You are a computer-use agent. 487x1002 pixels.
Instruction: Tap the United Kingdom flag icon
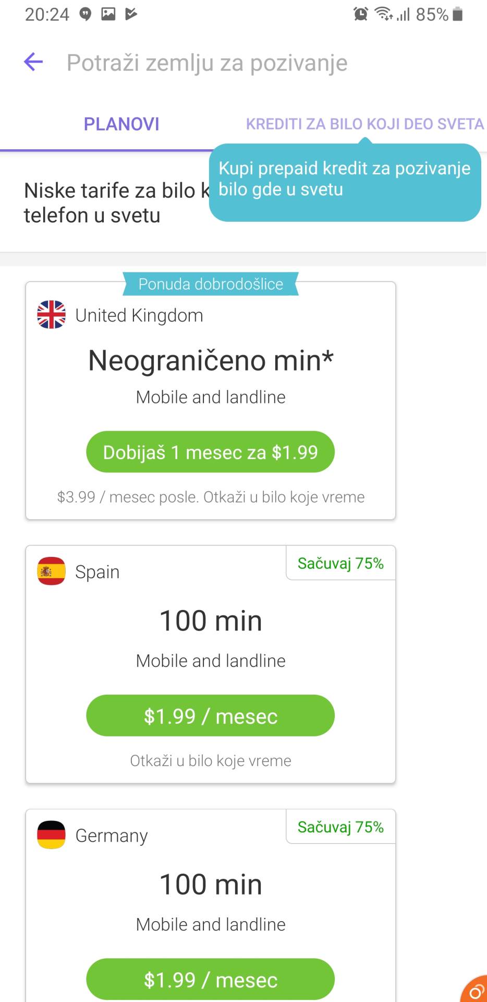click(x=51, y=315)
